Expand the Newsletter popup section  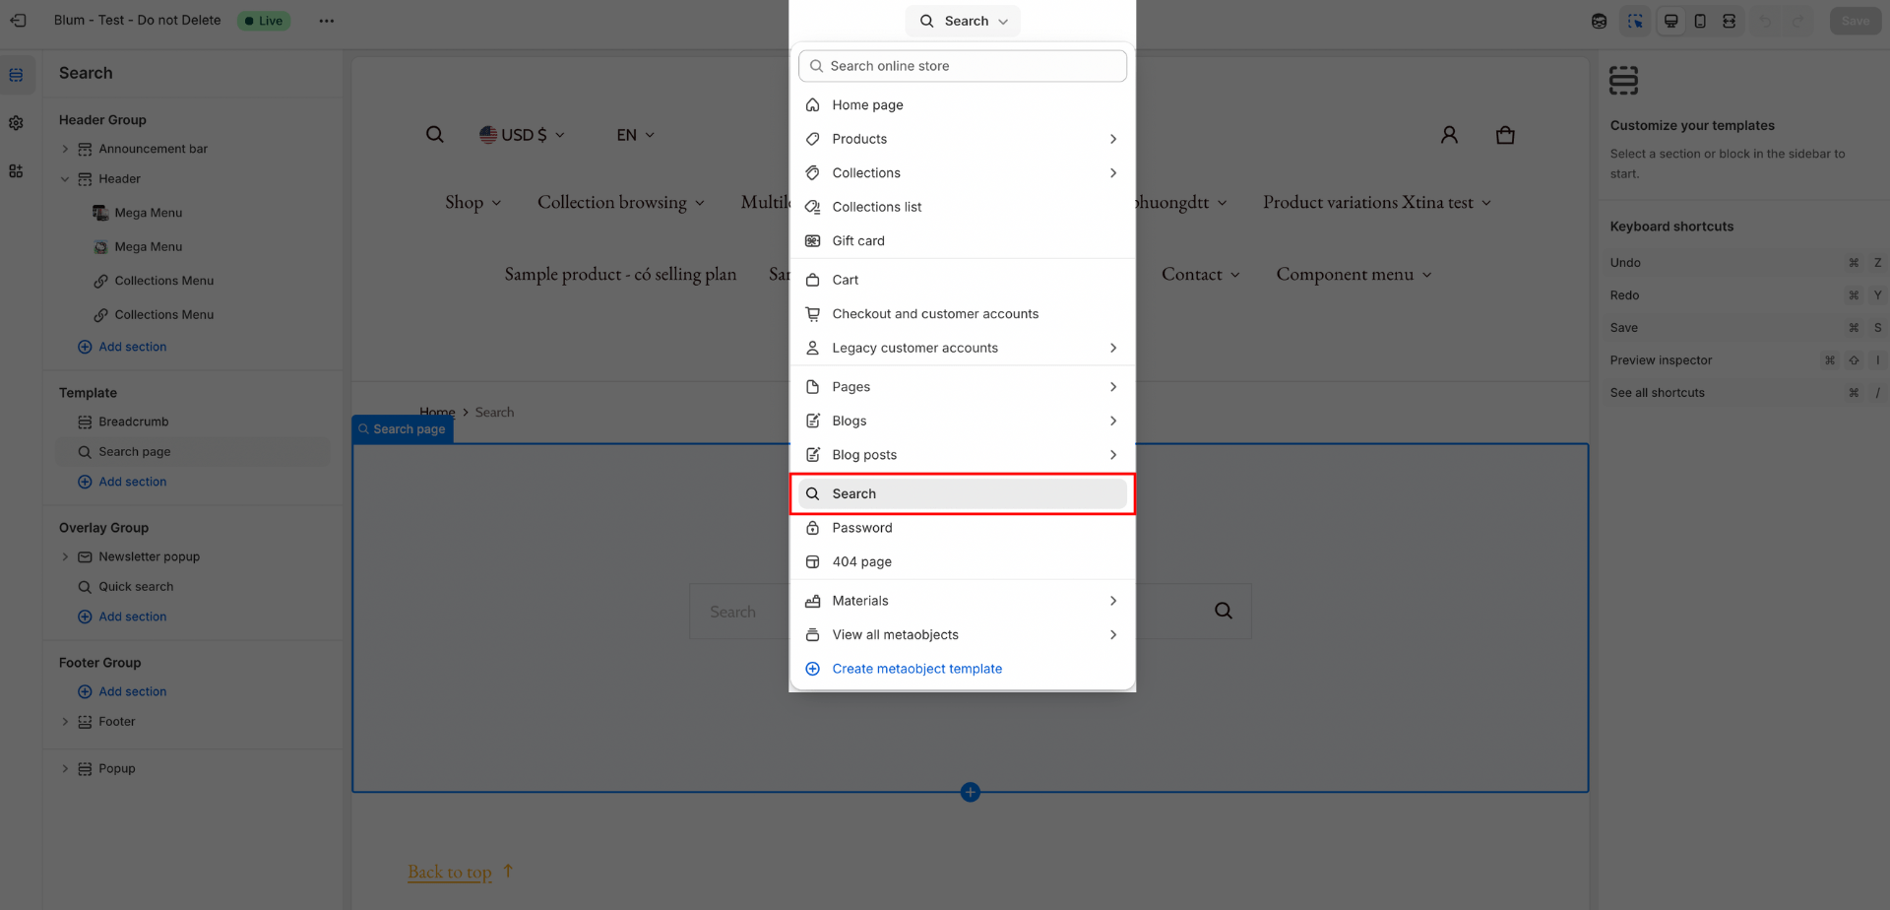[65, 556]
